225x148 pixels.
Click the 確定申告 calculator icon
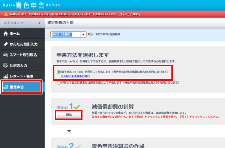click(6, 87)
